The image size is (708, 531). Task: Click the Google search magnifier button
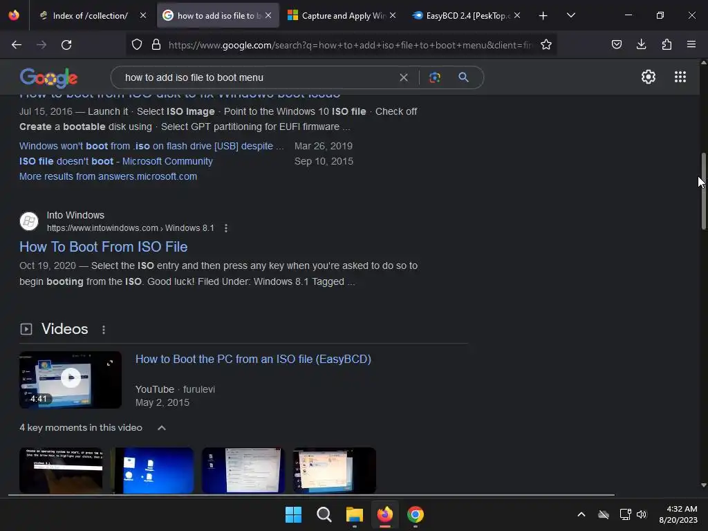463,77
